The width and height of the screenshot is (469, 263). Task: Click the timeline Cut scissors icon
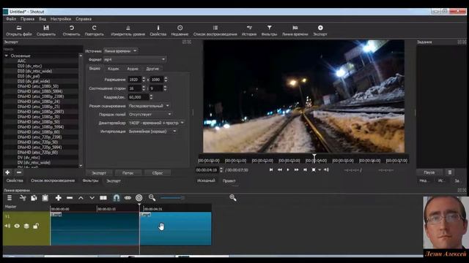[x=23, y=198]
